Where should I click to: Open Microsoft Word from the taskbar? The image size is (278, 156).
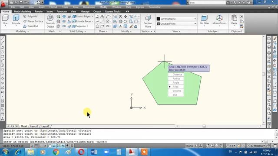click(94, 152)
